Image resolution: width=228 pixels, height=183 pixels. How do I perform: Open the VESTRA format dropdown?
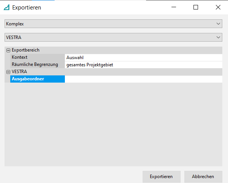(x=113, y=37)
